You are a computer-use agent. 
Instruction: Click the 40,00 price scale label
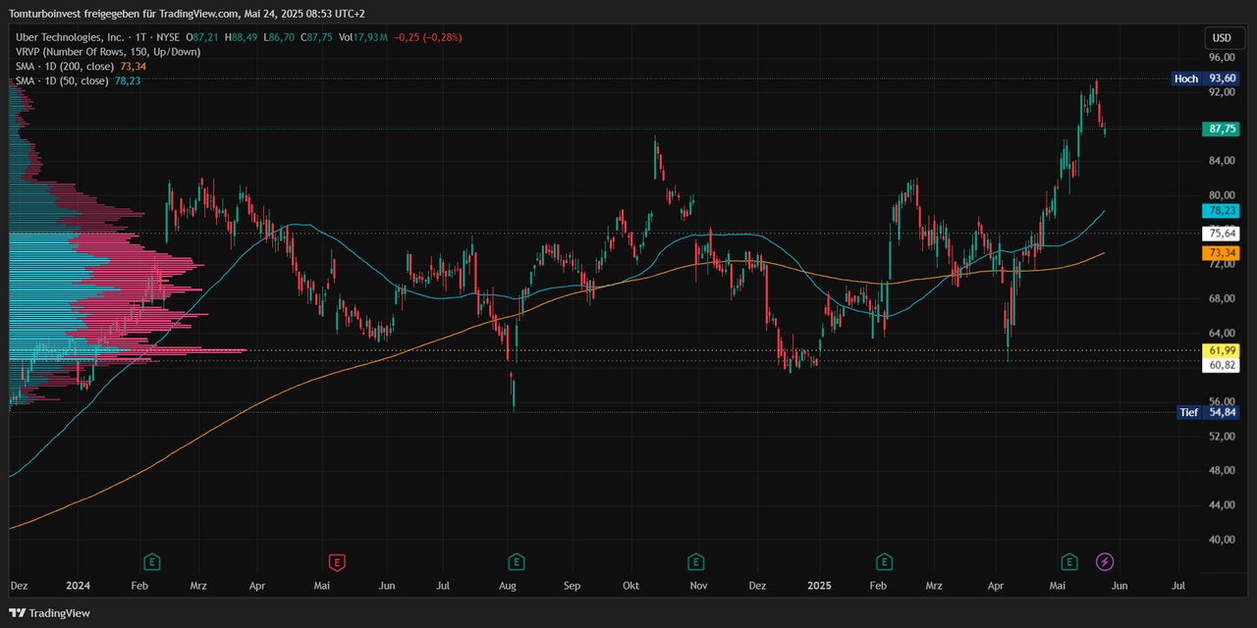pyautogui.click(x=1222, y=540)
